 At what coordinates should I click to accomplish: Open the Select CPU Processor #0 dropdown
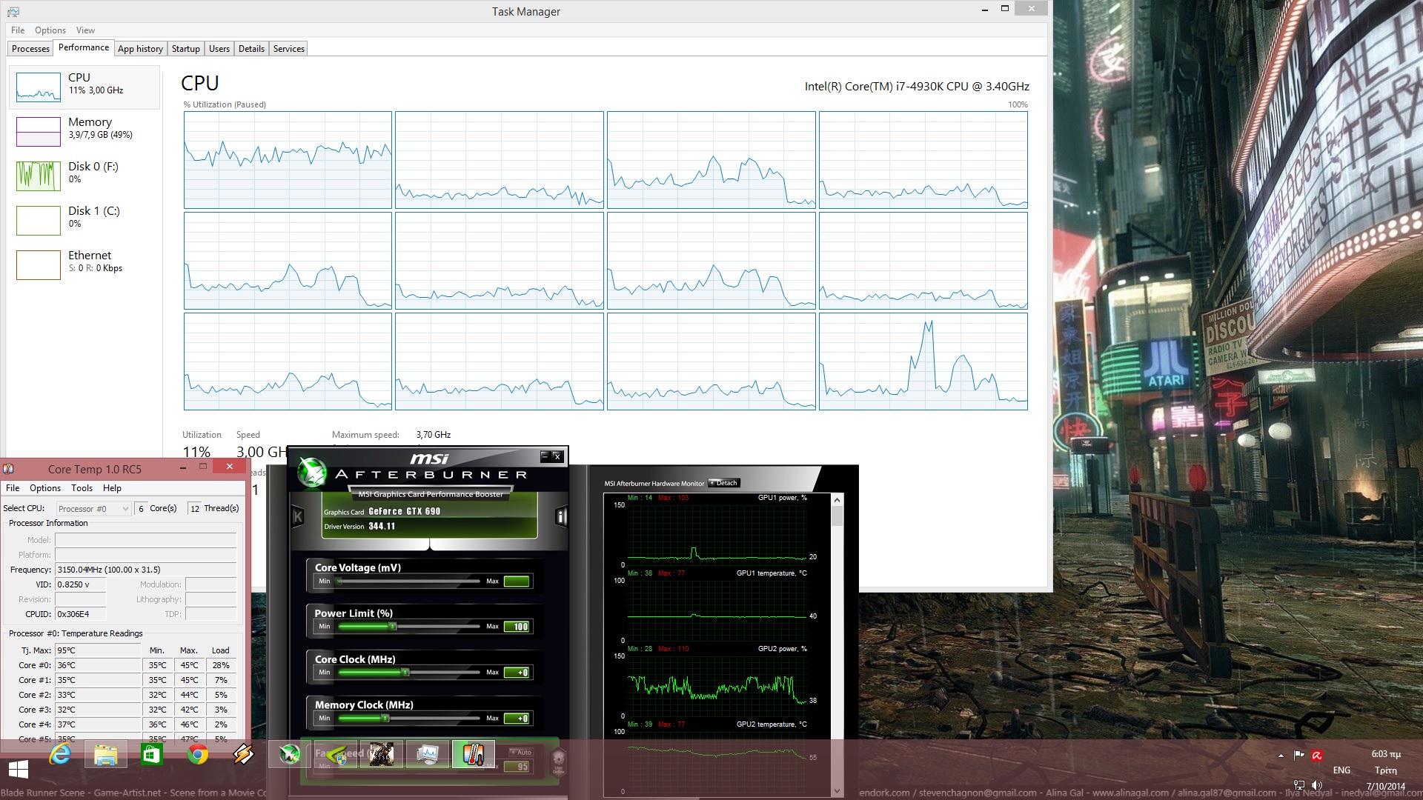point(93,509)
